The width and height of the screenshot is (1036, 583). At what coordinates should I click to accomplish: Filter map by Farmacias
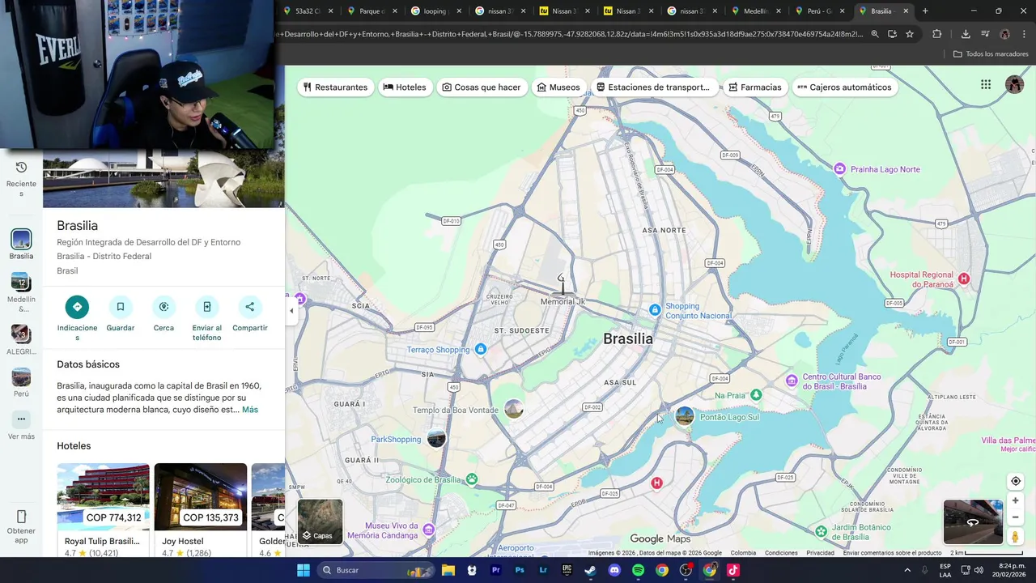[x=755, y=87]
